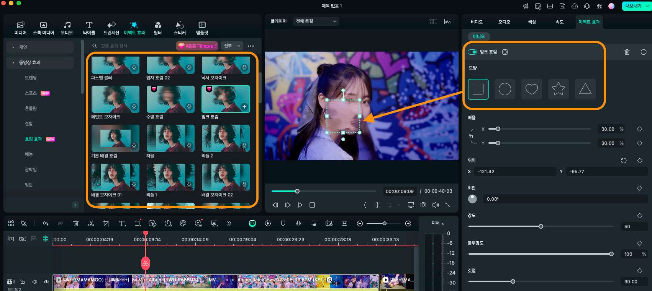Image resolution: width=652 pixels, height=291 pixels.
Task: Select the star mask shape
Action: click(x=559, y=89)
